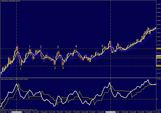This screenshot has height=113, width=161.
Task: Click the 11 Sep 2005 date label
Action: 100,112
